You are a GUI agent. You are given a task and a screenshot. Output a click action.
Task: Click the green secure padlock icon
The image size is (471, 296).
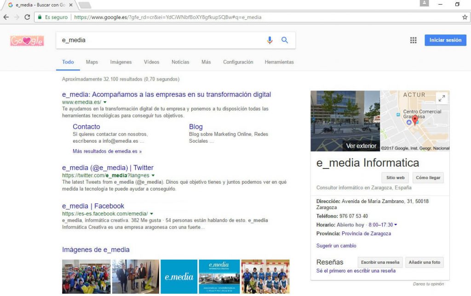point(40,17)
